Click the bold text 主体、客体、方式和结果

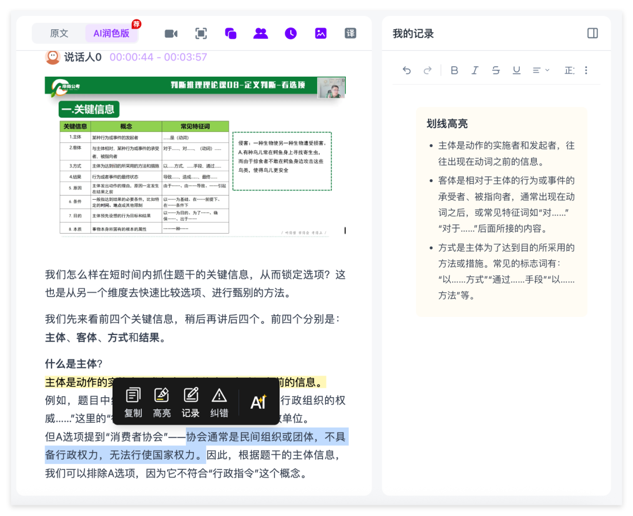click(105, 337)
